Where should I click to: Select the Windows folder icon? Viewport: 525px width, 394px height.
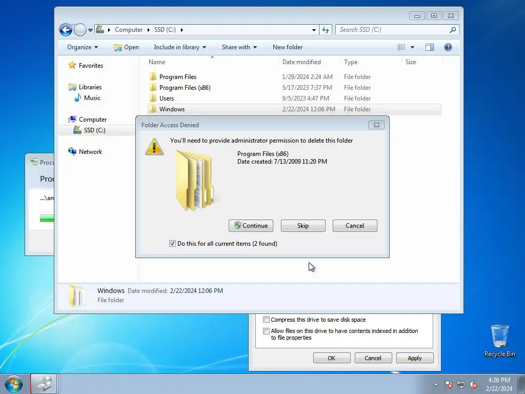click(x=153, y=109)
